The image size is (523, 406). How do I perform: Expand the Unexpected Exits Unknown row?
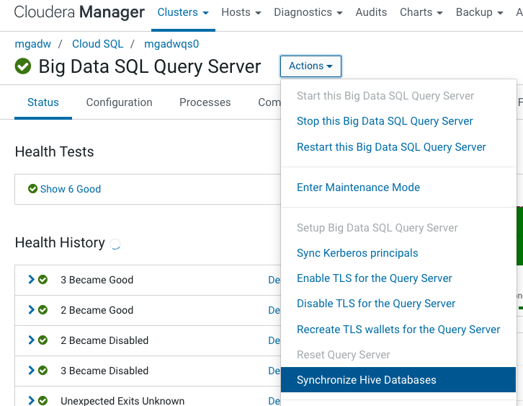coord(32,400)
